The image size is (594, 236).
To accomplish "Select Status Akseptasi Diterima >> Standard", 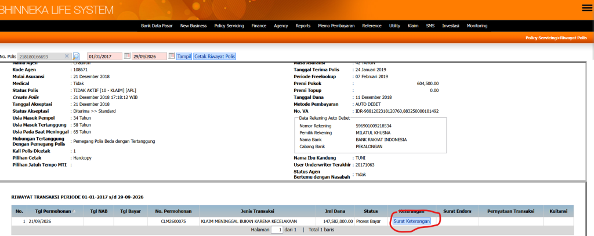I will click(x=95, y=111).
